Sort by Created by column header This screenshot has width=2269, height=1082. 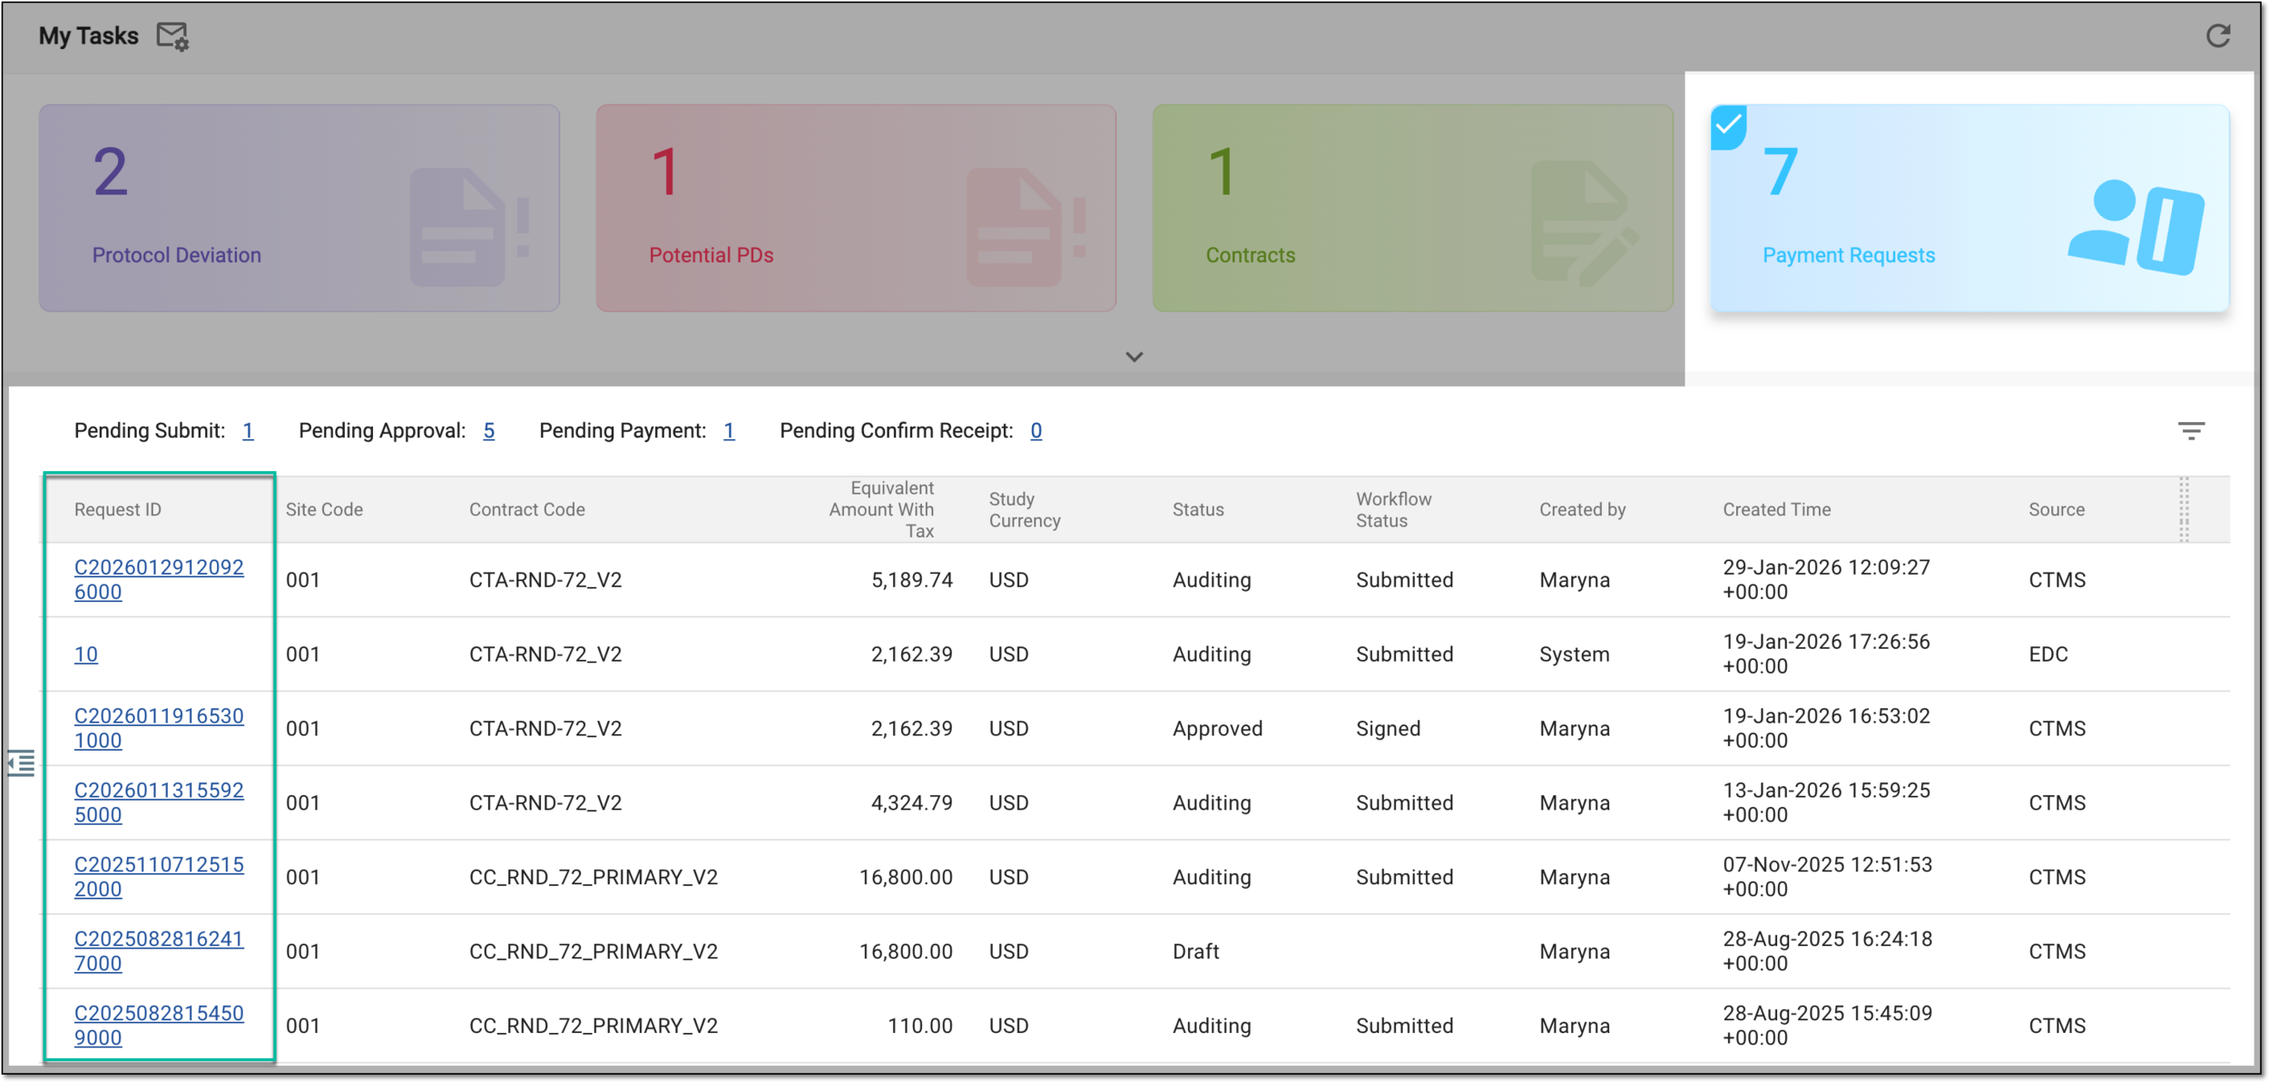pyautogui.click(x=1582, y=510)
